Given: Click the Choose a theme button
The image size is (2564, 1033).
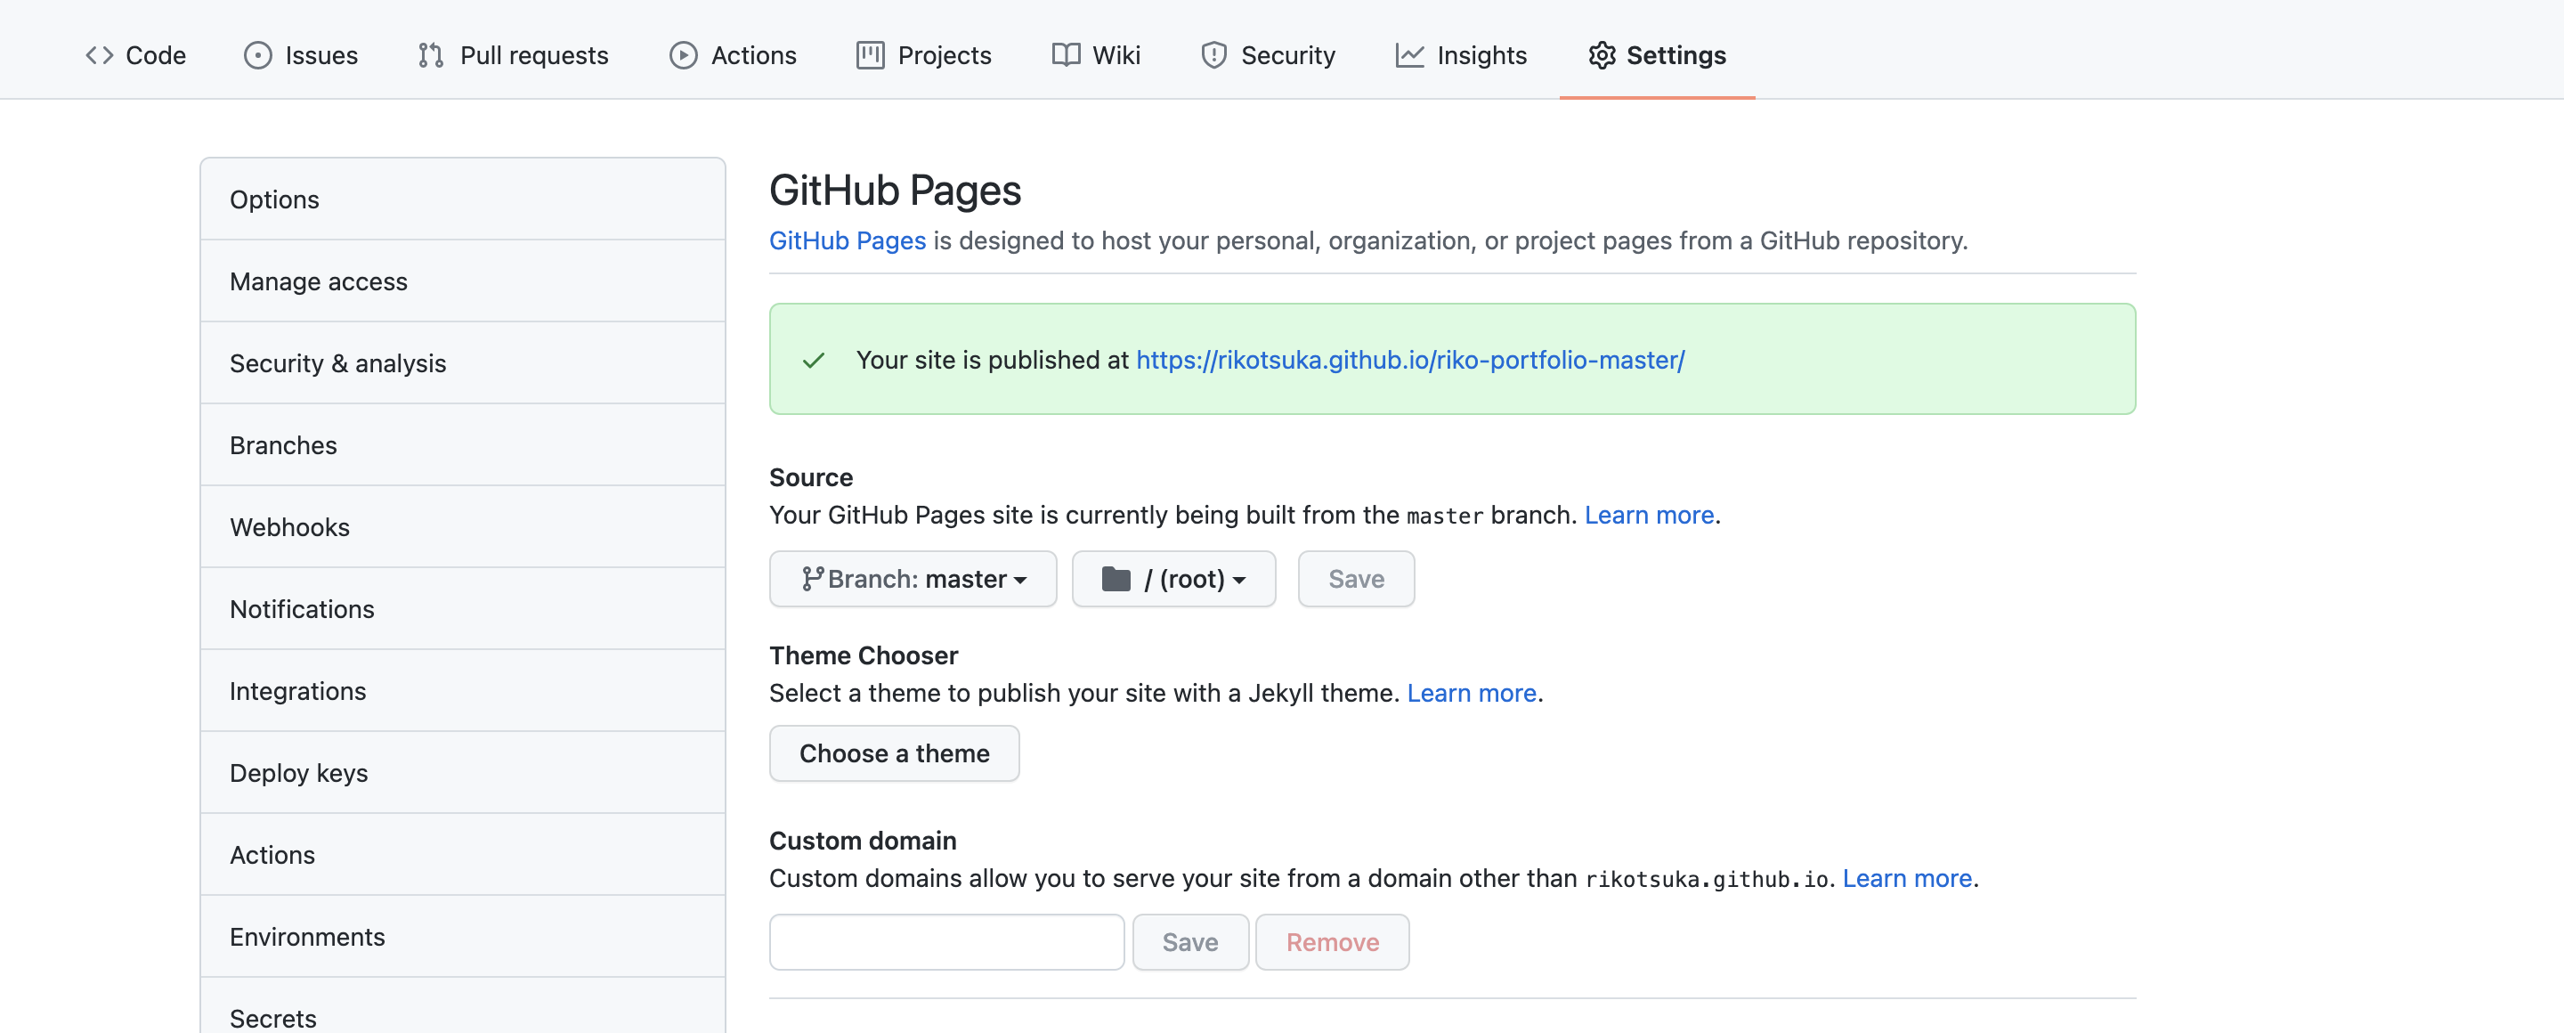Looking at the screenshot, I should tap(894, 752).
